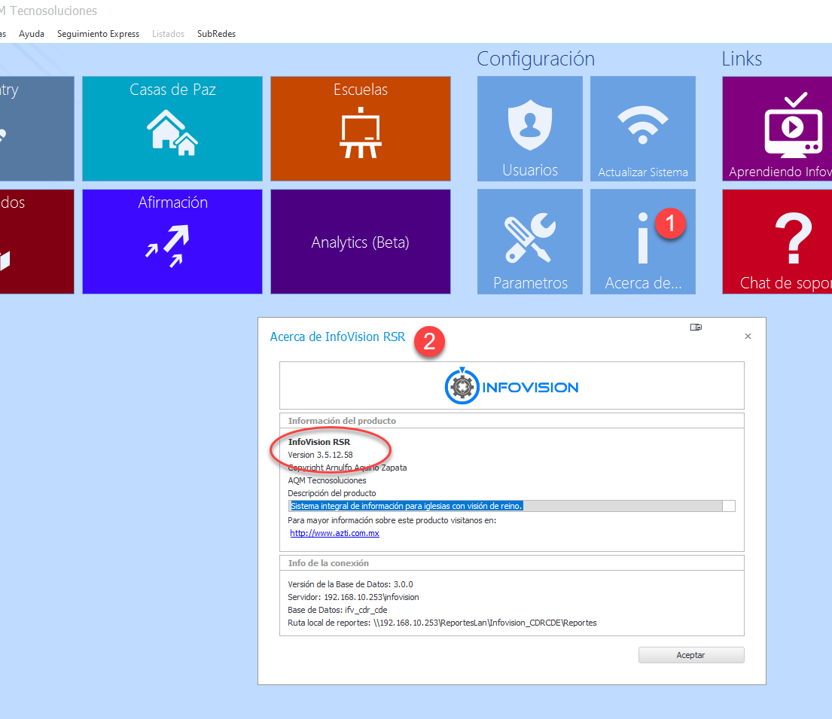Screen dimensions: 832x719
Task: Click 'Versión de la Base de Datos: 3.0.0'
Action: click(350, 584)
